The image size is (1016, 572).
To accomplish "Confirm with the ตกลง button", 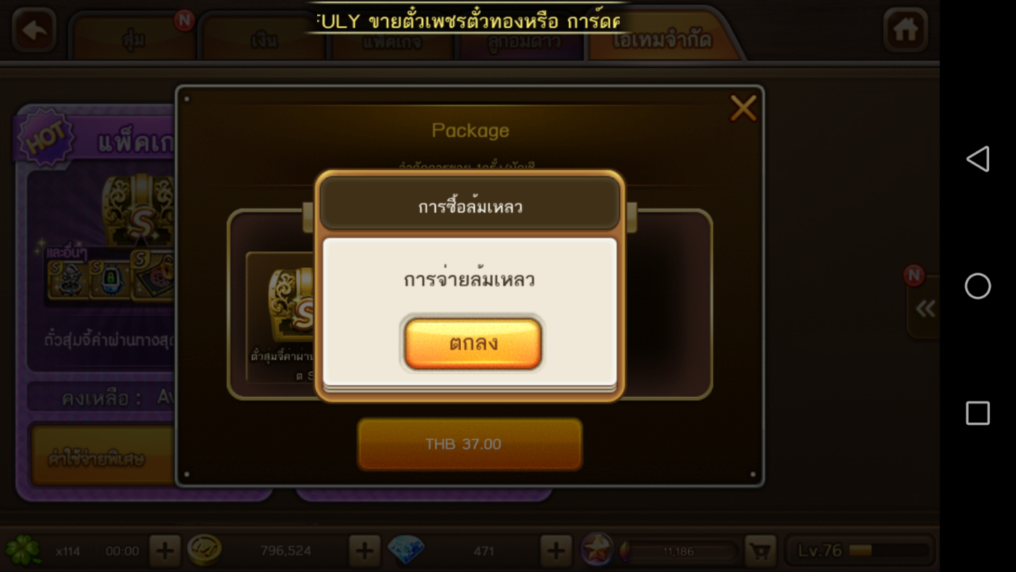I will (473, 343).
